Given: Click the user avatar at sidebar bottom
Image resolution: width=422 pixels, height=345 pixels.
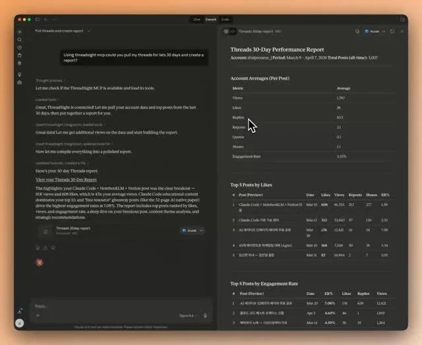Looking at the screenshot, I should tap(19, 323).
